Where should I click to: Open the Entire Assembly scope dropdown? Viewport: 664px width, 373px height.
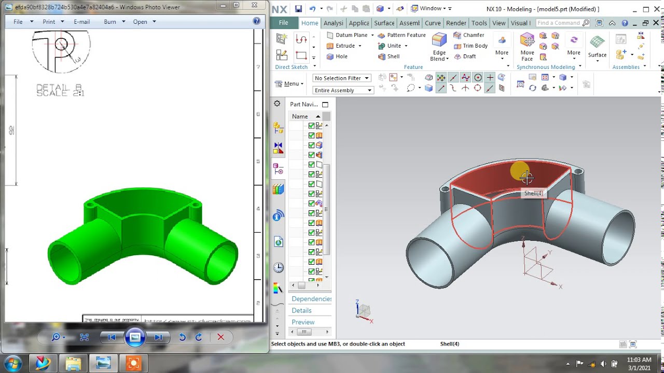pyautogui.click(x=343, y=90)
